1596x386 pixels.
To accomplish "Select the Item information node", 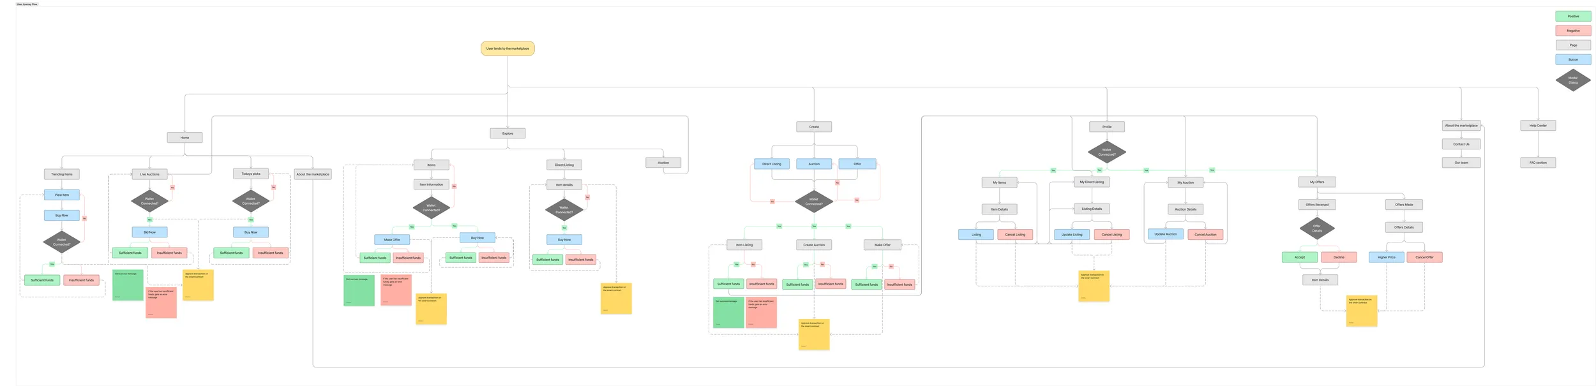I will 432,184.
